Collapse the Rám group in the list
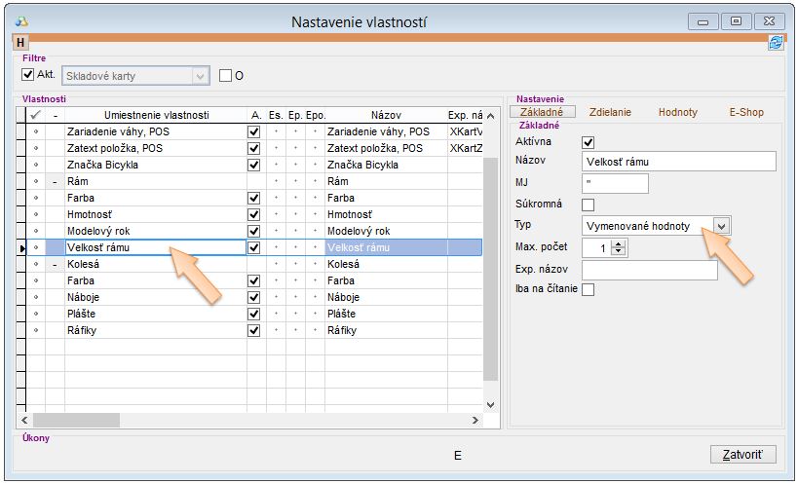The width and height of the screenshot is (798, 484). point(55,181)
